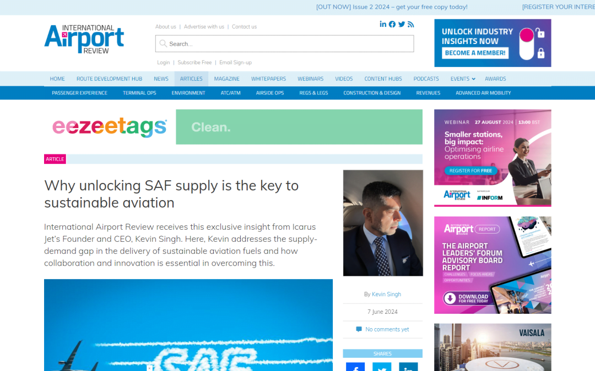Open the Podcasts section

pyautogui.click(x=426, y=79)
